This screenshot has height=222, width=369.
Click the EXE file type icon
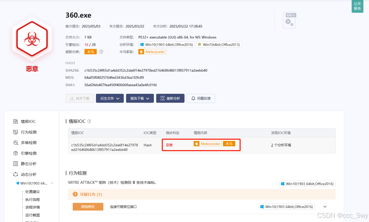(x=290, y=20)
